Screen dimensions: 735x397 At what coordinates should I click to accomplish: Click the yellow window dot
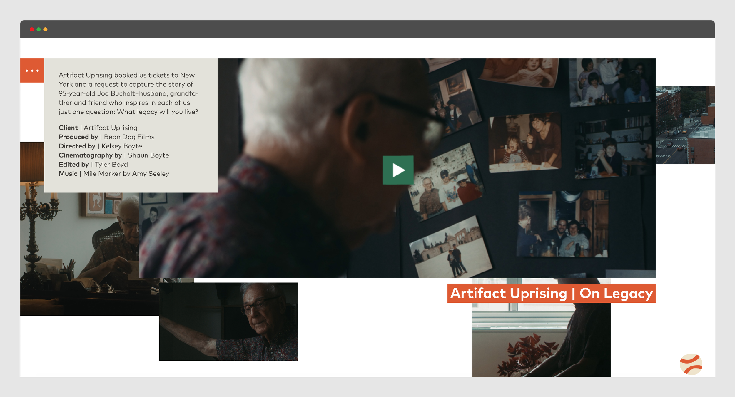coord(45,29)
